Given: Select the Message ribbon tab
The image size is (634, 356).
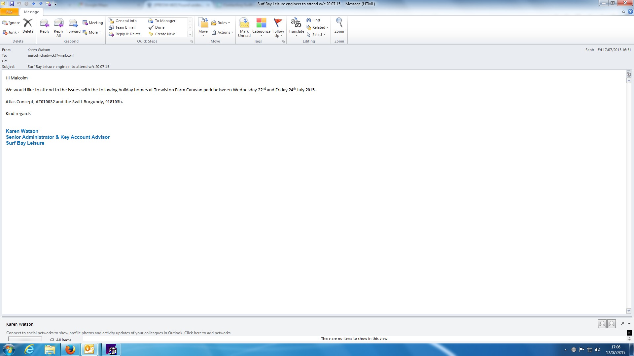Looking at the screenshot, I should point(31,12).
